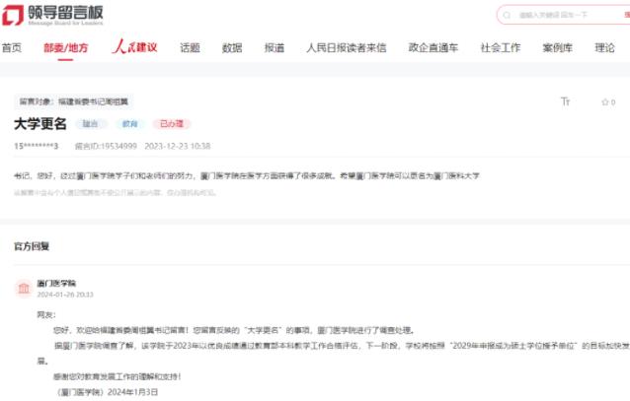
Task: Click the 教育 tag
Action: tap(129, 124)
